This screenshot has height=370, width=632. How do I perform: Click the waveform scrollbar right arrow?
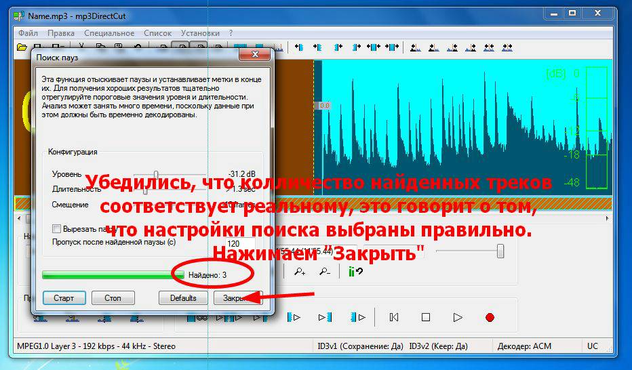pos(608,219)
